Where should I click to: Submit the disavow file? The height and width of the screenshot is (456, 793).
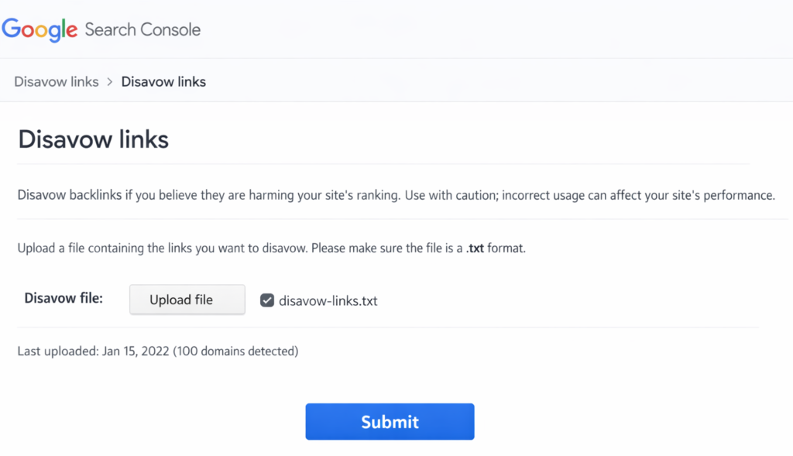390,421
